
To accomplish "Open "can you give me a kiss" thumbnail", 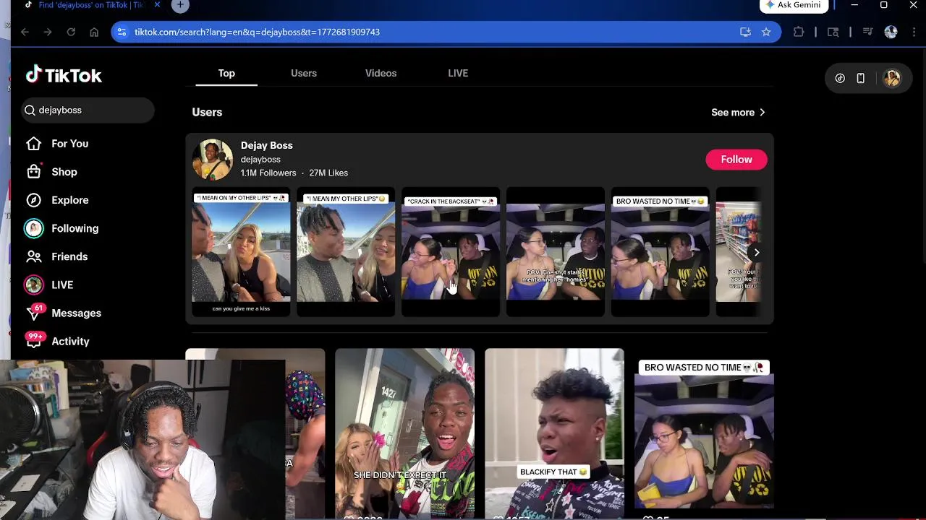I will coord(241,251).
